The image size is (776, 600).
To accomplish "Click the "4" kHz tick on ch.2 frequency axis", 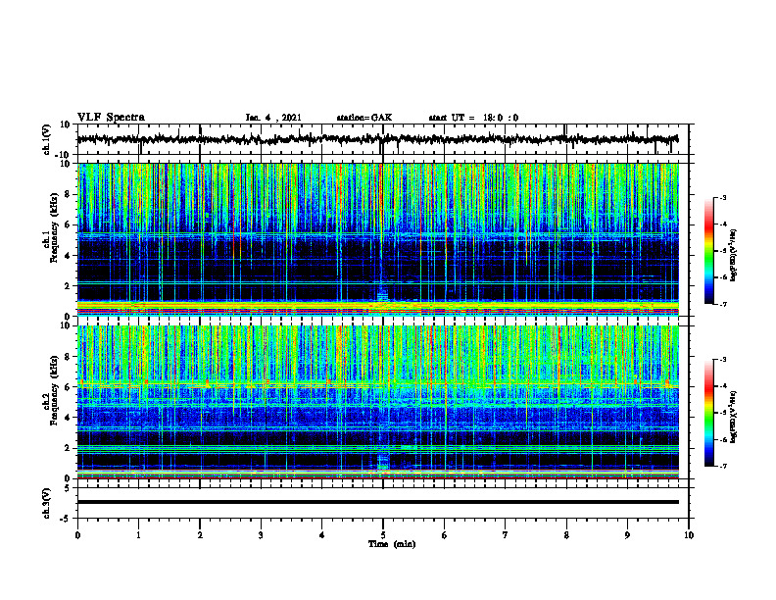I will point(68,418).
